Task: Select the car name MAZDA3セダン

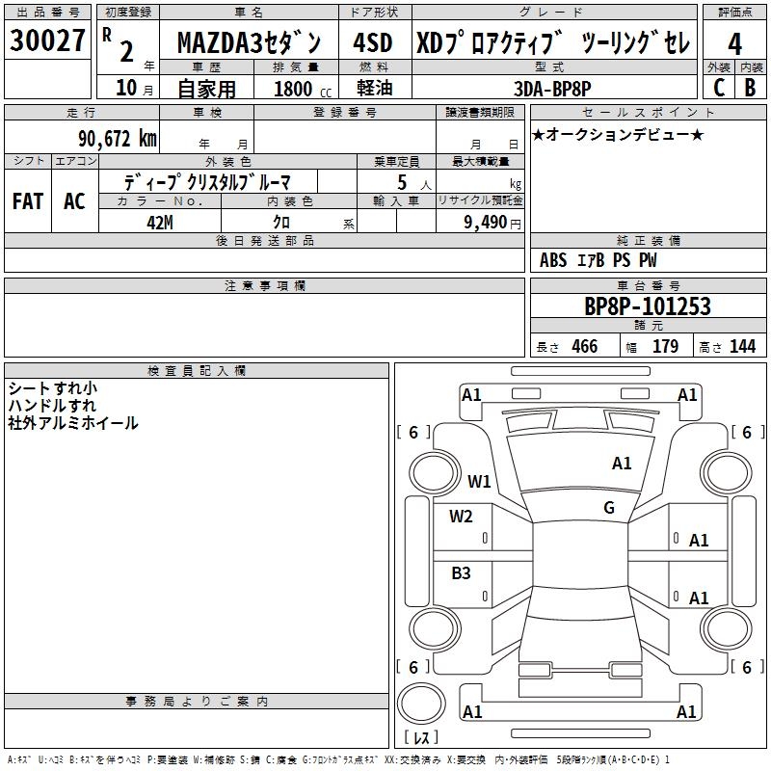Action: [x=249, y=42]
